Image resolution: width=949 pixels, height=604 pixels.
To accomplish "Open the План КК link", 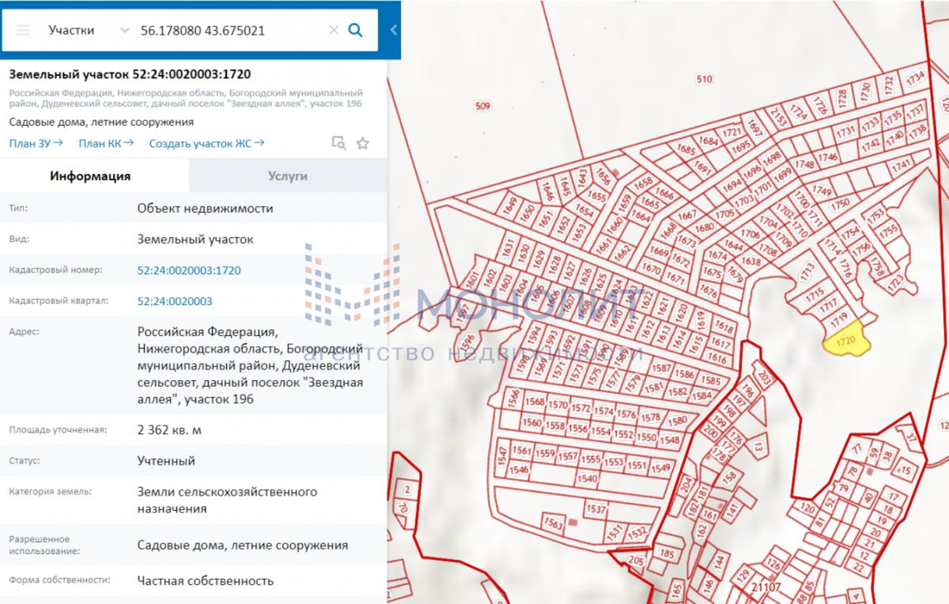I will (x=106, y=143).
